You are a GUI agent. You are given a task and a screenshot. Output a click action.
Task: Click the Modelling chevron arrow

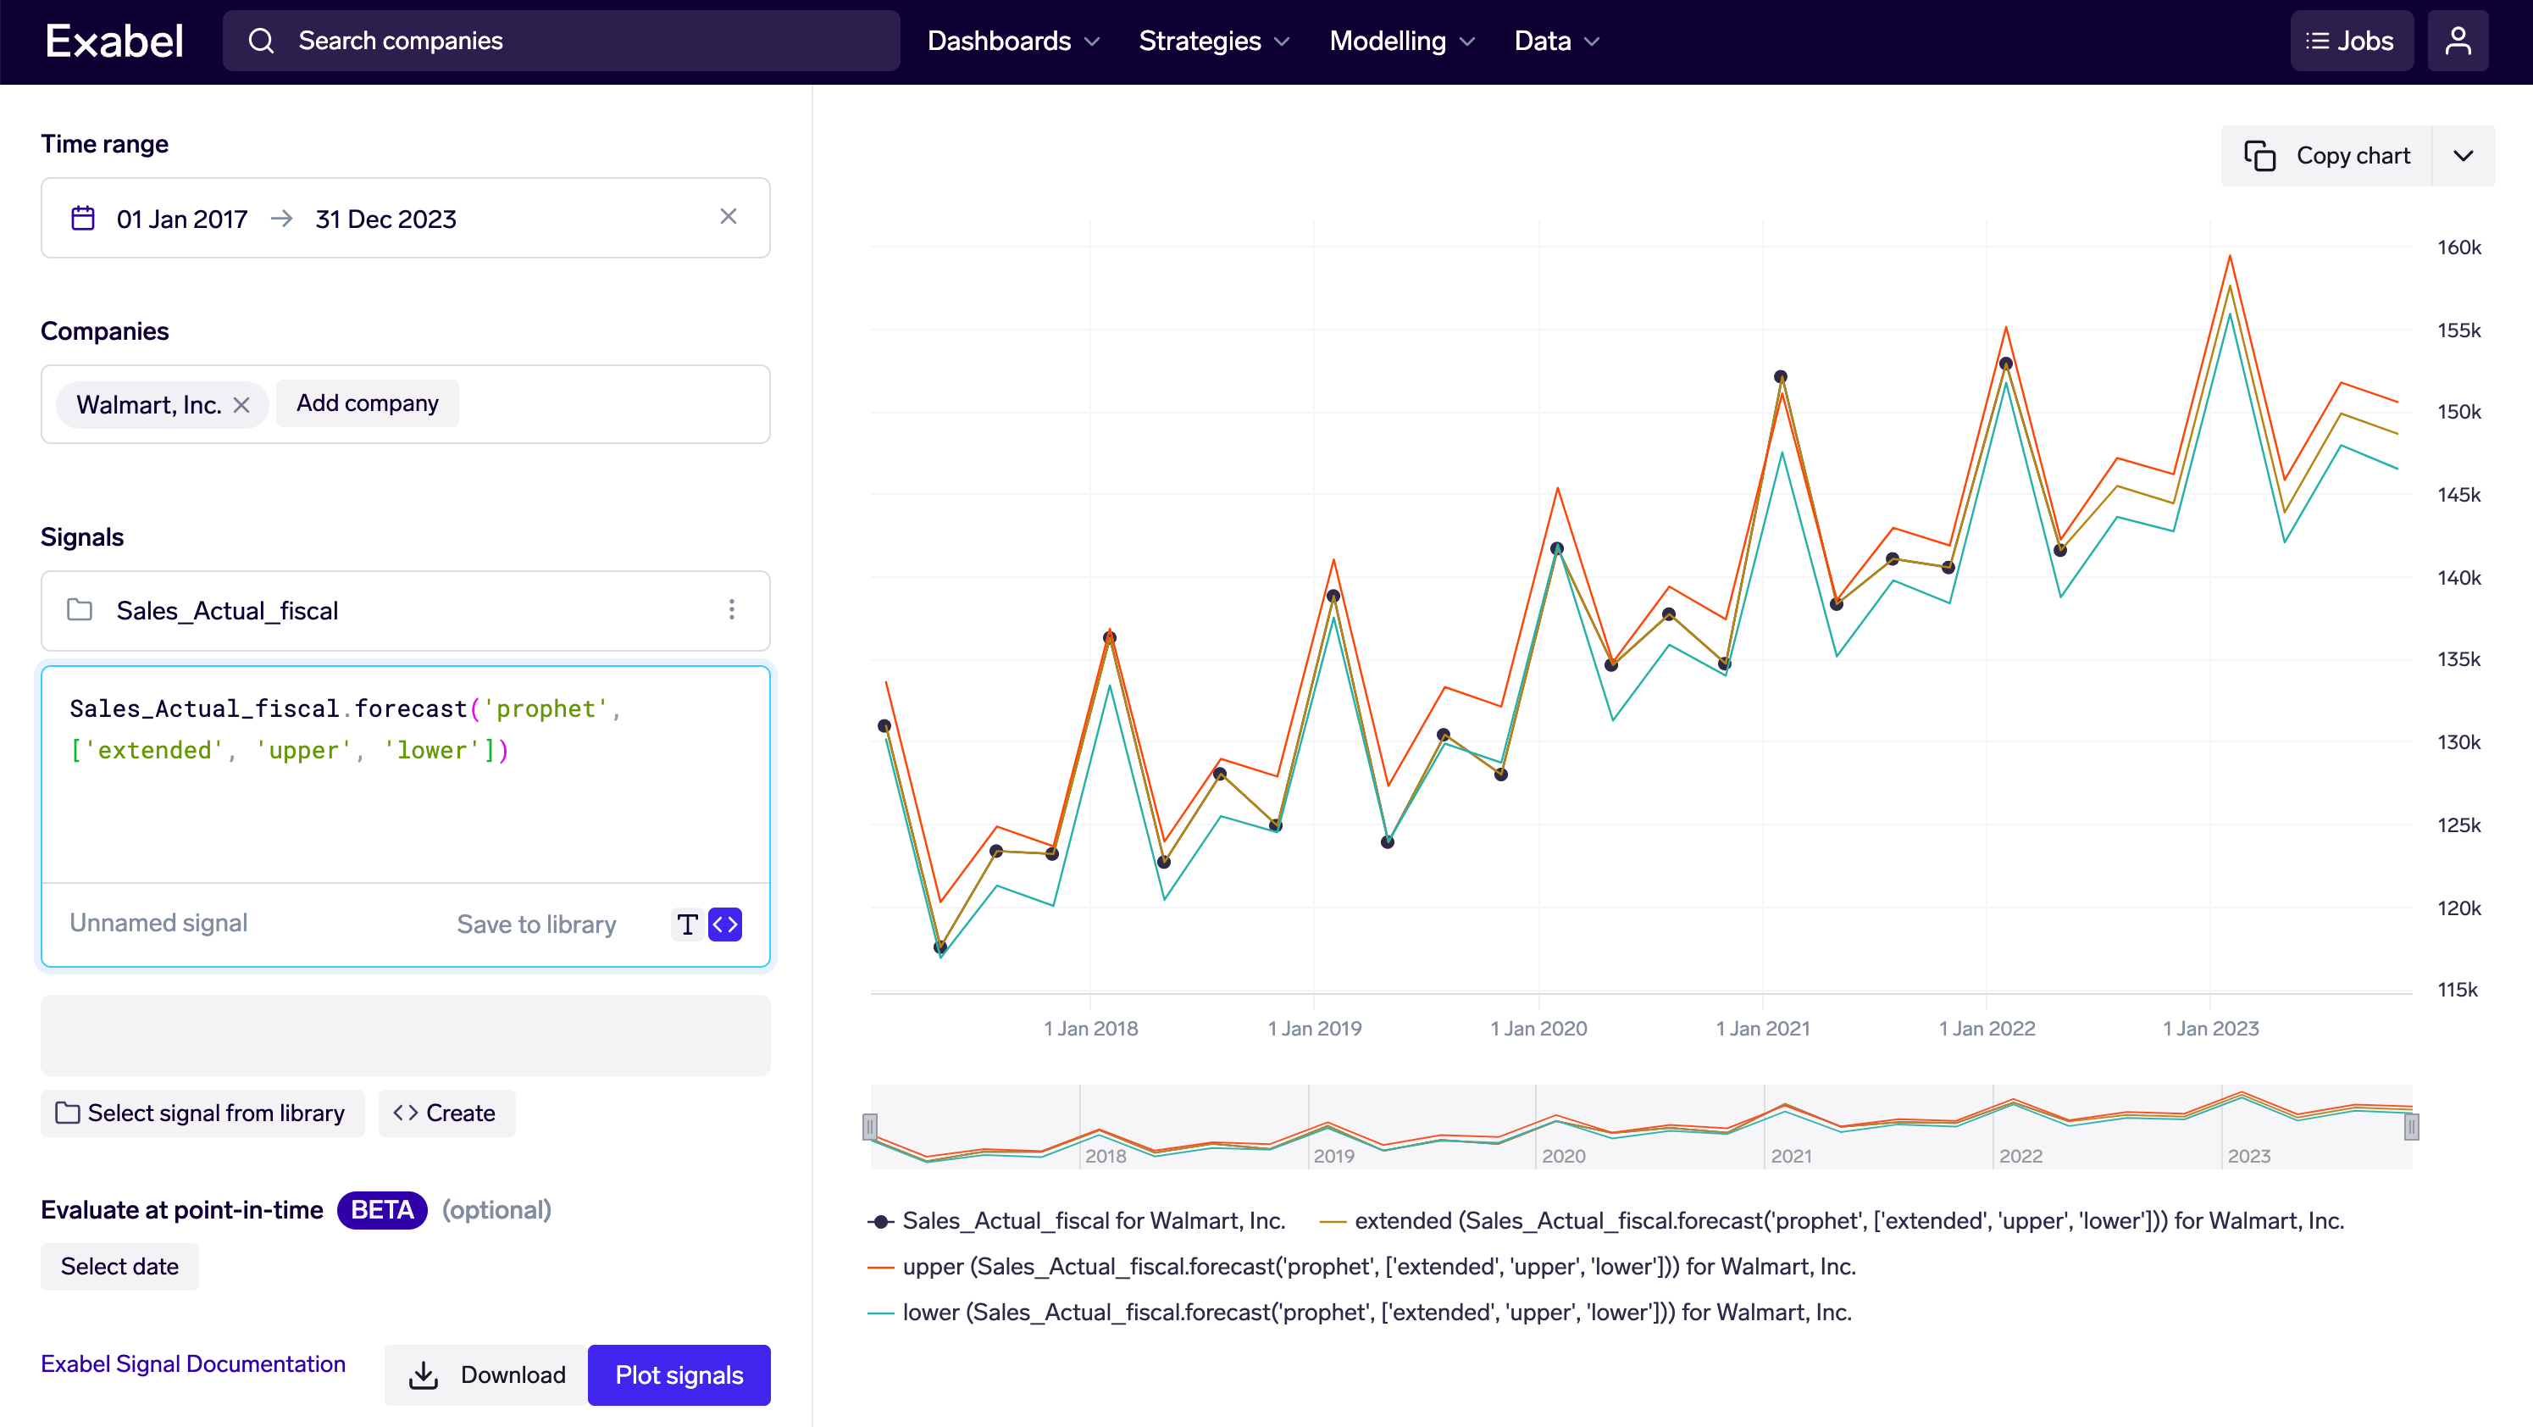1467,42
